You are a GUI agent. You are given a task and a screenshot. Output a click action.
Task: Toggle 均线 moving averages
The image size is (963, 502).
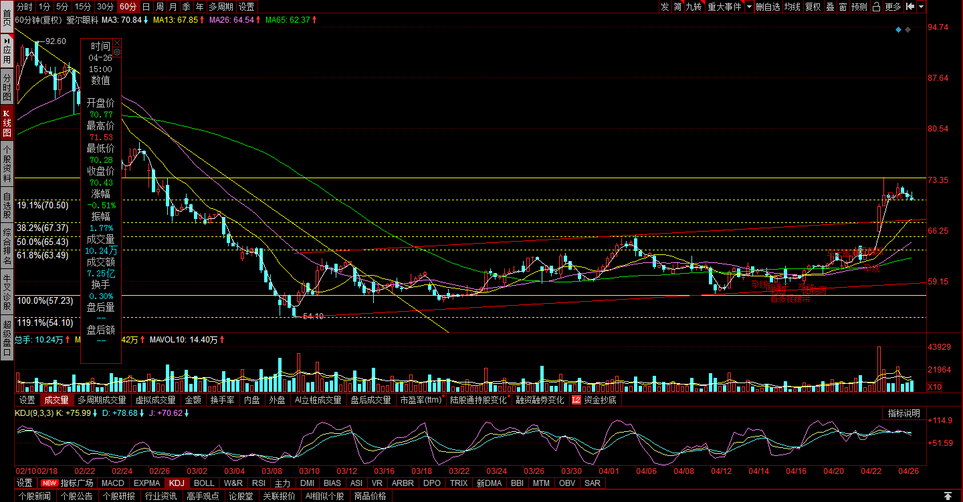(792, 7)
